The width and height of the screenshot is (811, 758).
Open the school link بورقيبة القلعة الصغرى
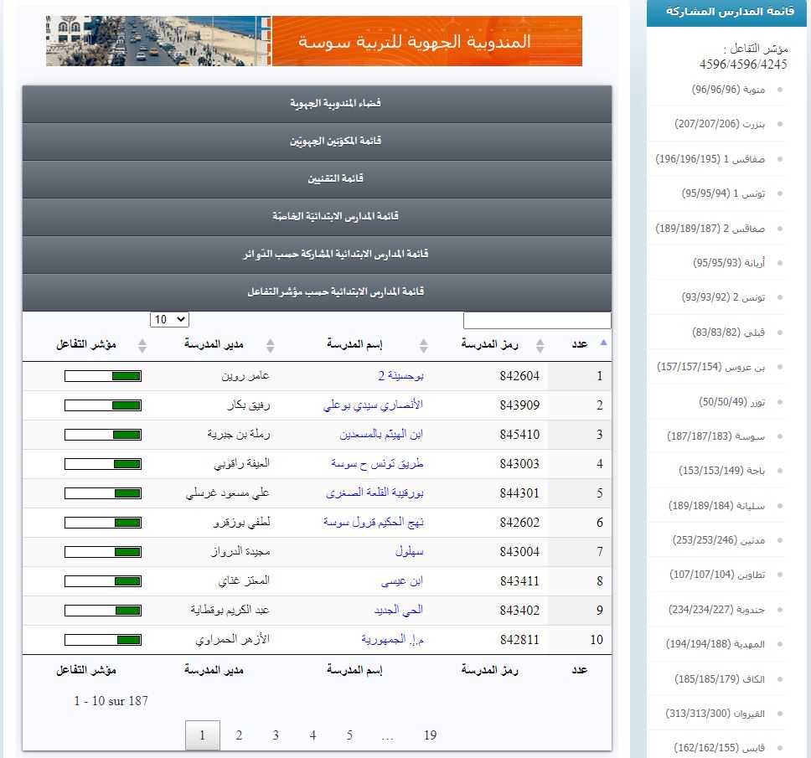[x=375, y=493]
